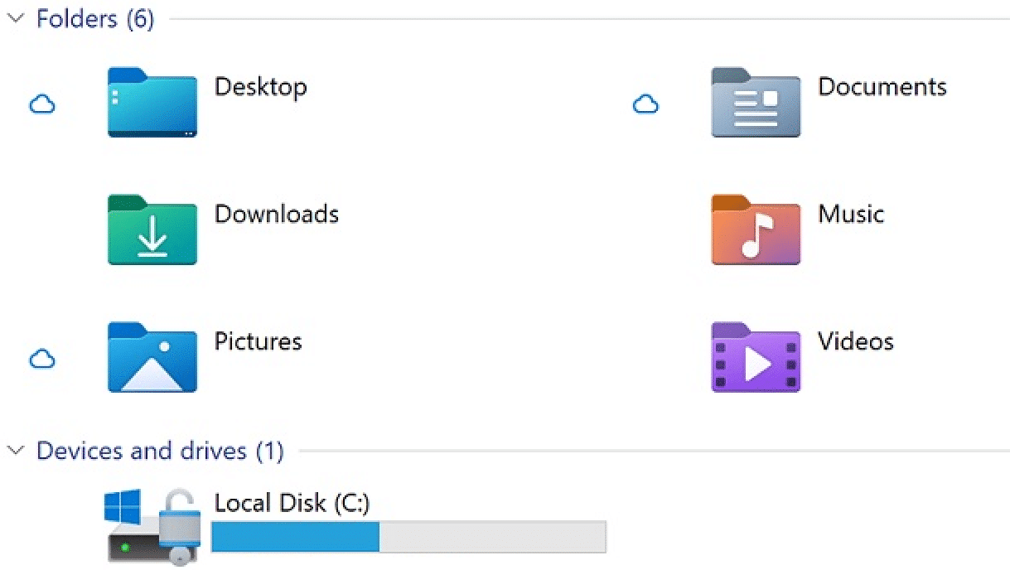Click the Devices and drives (1) header
This screenshot has width=1010, height=570.
coord(160,451)
